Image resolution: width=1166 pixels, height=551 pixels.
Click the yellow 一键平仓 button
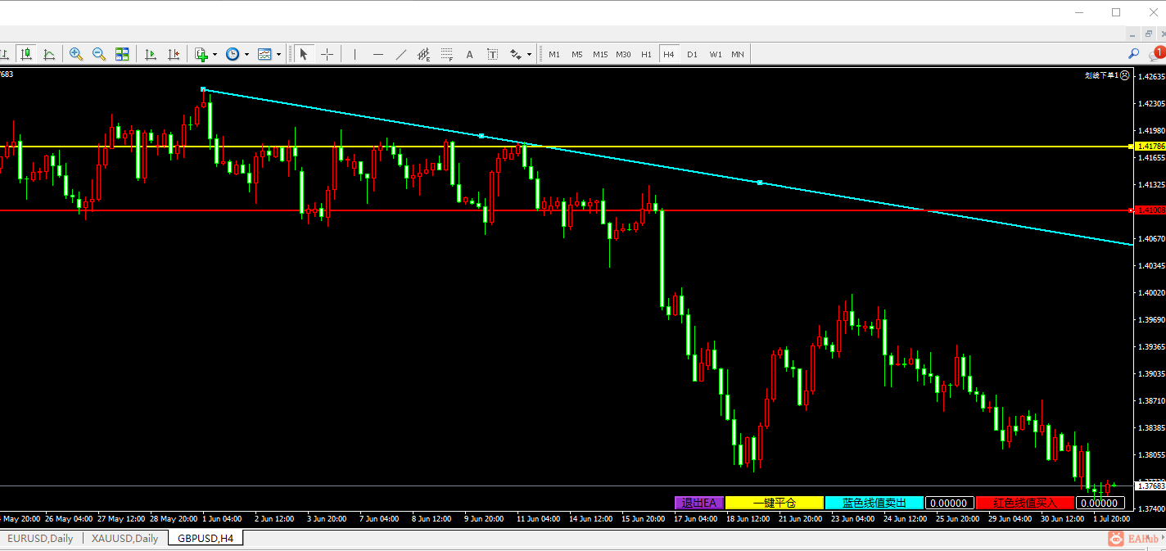[x=775, y=503]
